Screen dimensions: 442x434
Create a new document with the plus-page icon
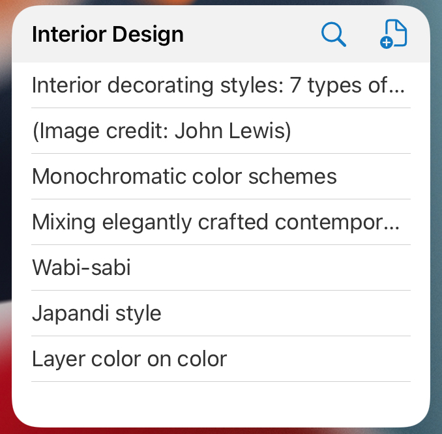pos(393,35)
